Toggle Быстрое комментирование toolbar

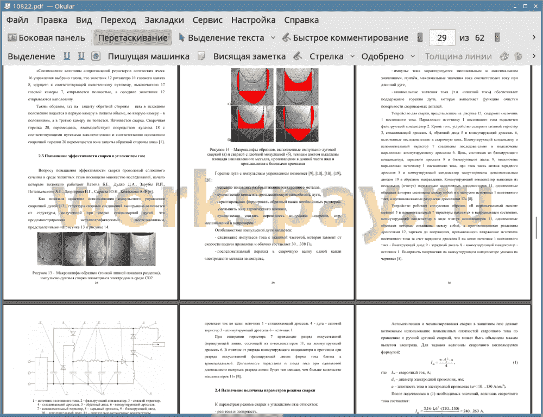point(345,38)
